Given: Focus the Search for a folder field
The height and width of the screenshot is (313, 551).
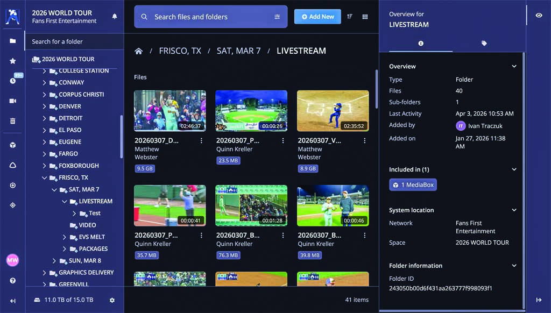Looking at the screenshot, I should point(74,41).
